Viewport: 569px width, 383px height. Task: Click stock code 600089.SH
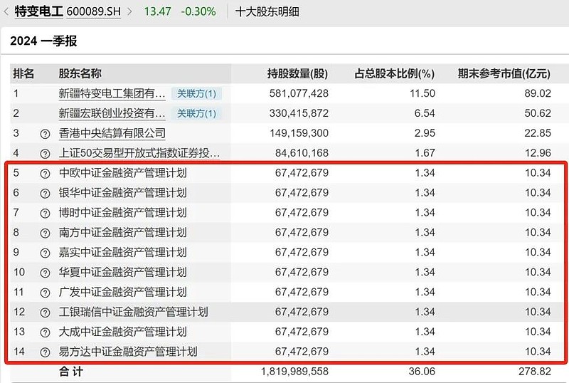point(94,11)
